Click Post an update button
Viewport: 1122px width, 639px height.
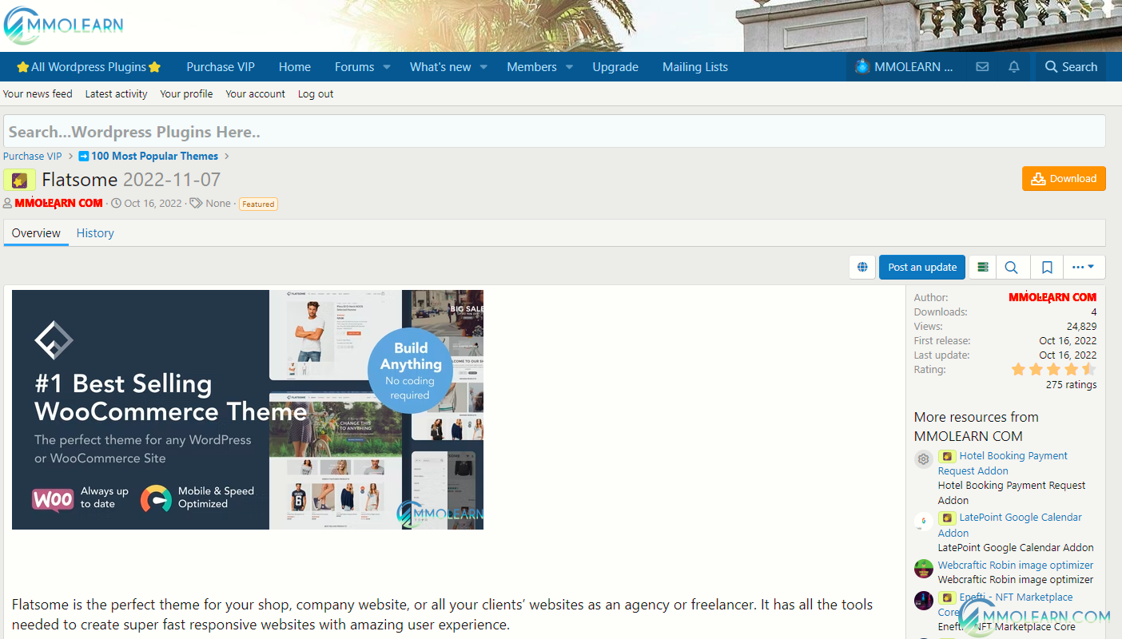pyautogui.click(x=922, y=268)
